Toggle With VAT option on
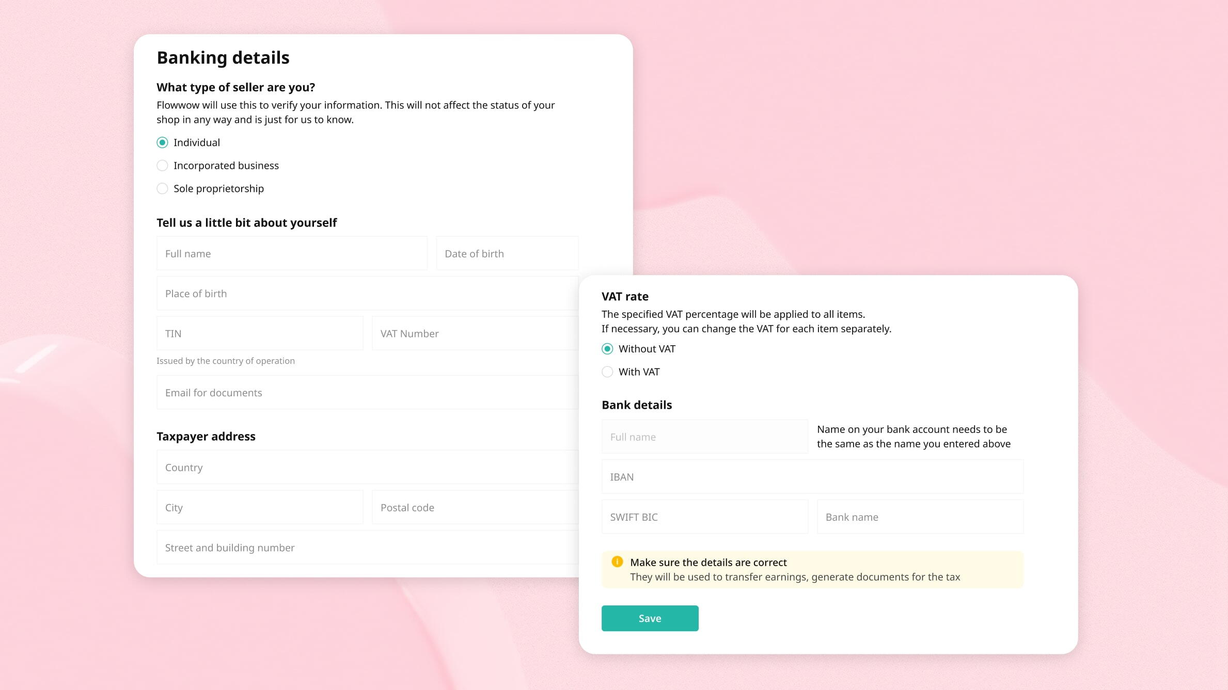Viewport: 1228px width, 690px height. 606,372
